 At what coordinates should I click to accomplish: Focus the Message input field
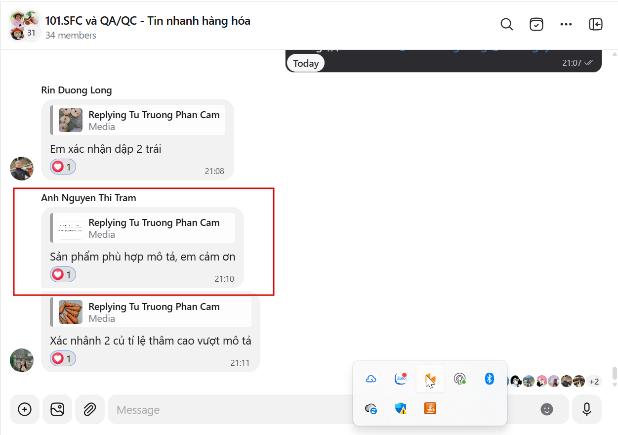230,409
